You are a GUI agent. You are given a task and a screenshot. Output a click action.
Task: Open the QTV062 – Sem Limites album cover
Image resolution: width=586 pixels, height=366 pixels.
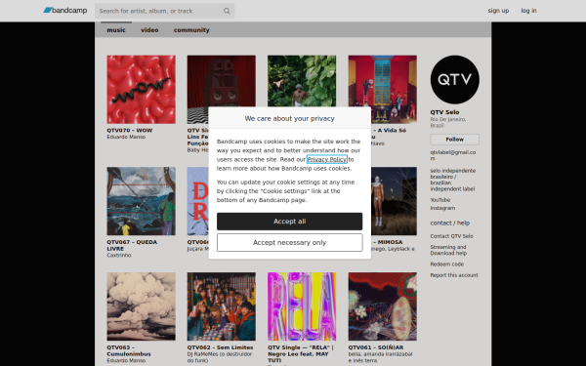tap(222, 306)
